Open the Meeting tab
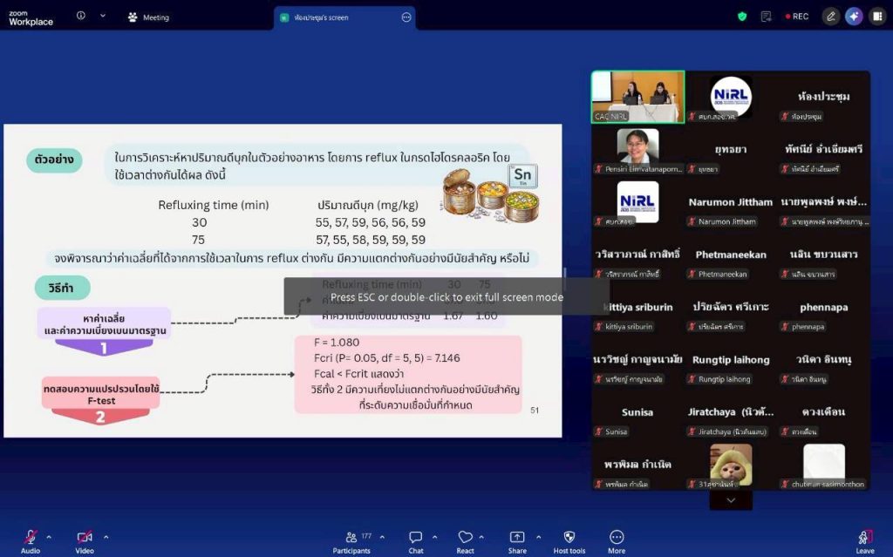 (x=148, y=17)
